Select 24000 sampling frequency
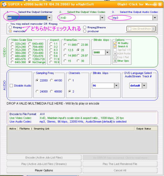Viewport: 164px width, 176px height. tap(37, 91)
